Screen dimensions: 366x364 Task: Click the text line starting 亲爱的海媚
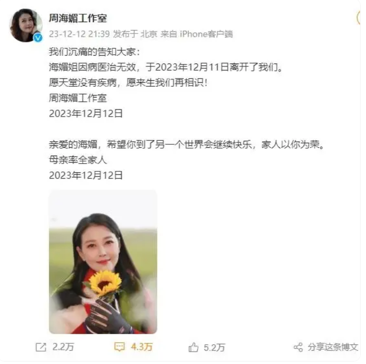click(x=187, y=144)
